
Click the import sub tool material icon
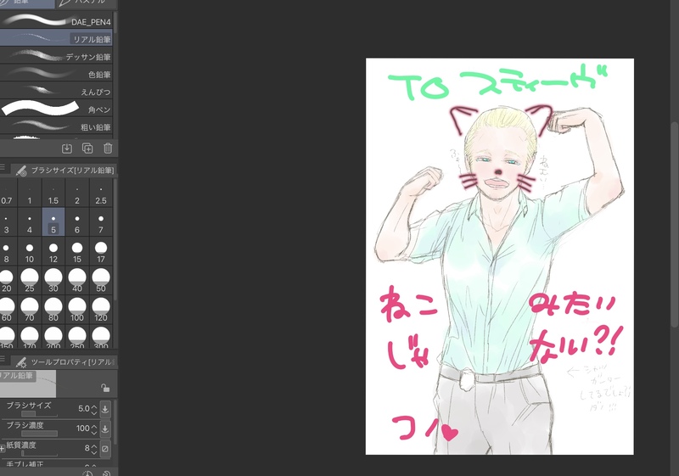[x=67, y=148]
